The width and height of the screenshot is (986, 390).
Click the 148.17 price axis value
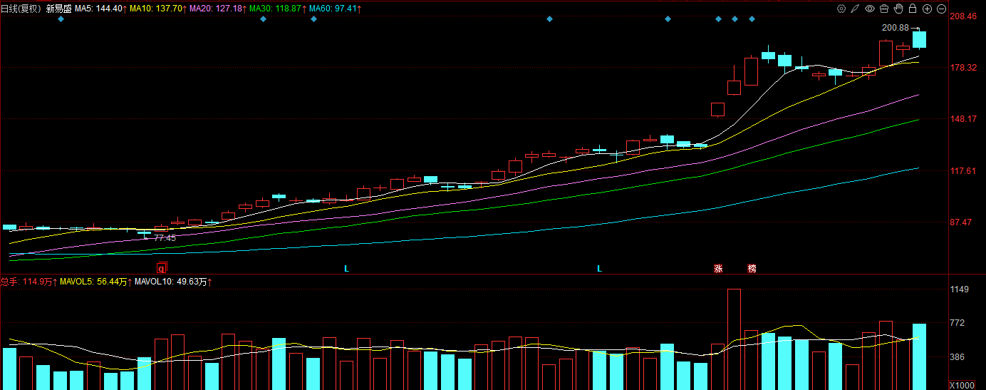click(x=963, y=119)
